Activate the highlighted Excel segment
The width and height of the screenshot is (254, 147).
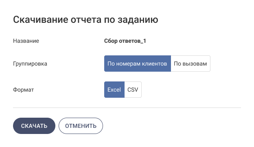(x=114, y=90)
